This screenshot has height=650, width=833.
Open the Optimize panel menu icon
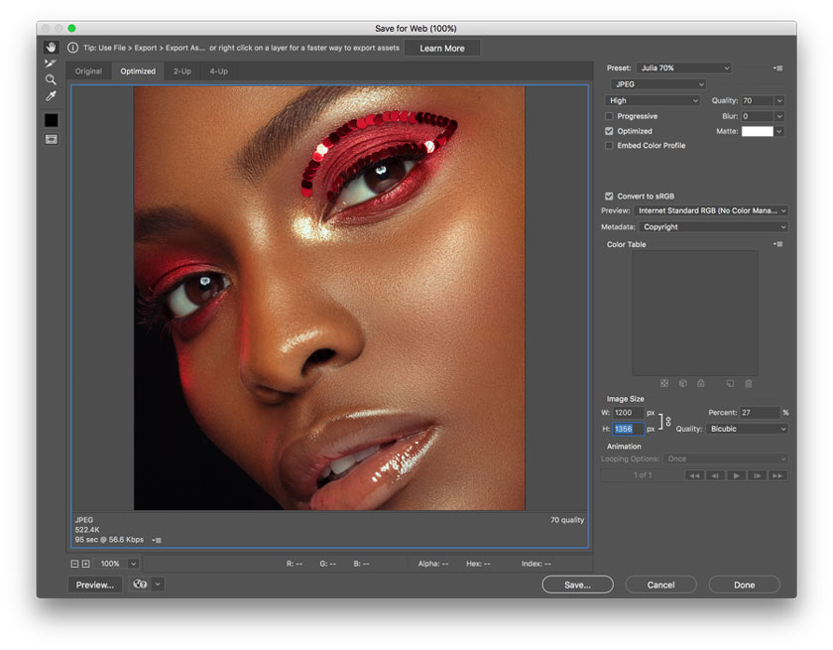778,68
